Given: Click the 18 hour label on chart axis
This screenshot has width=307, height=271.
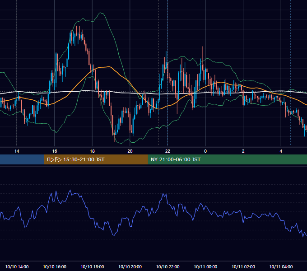Looking at the screenshot, I should (x=92, y=151).
